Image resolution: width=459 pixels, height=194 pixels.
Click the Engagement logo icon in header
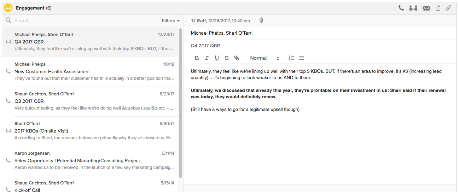point(8,8)
